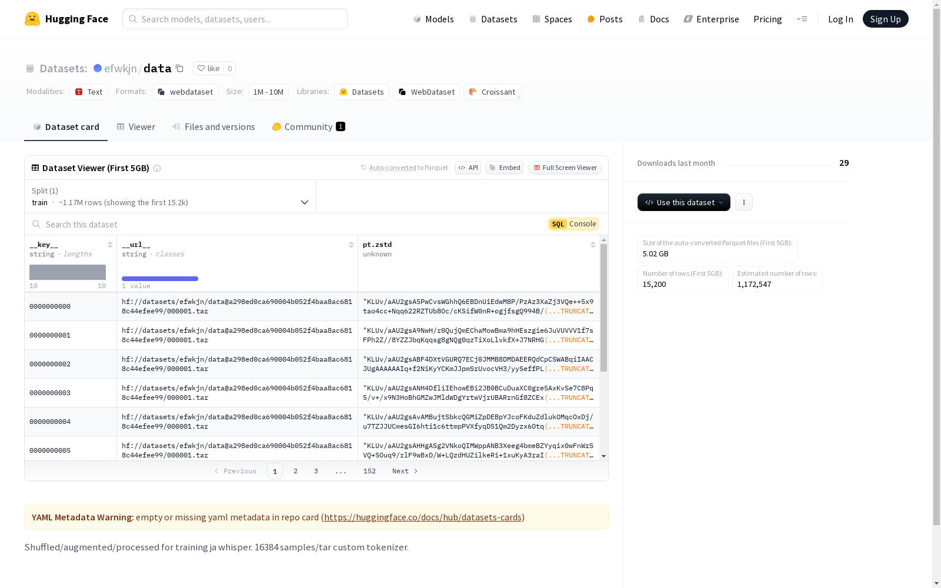Go to page 3 of the viewer

pos(316,471)
